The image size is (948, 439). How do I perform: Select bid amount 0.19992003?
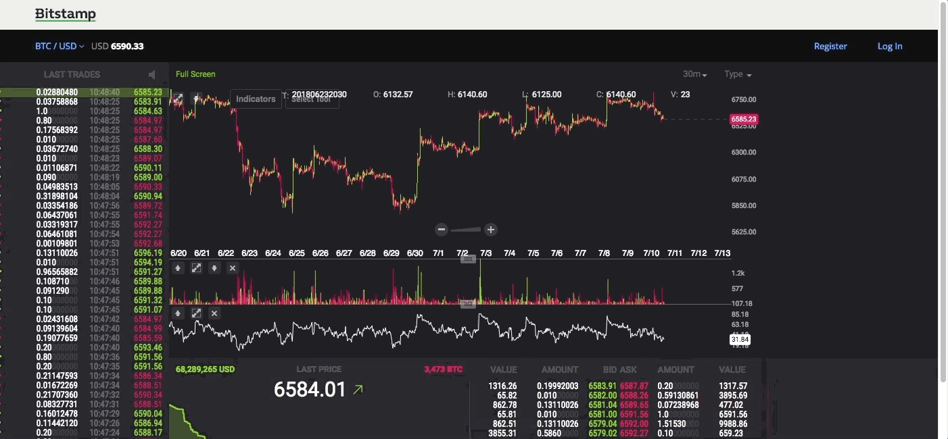[558, 386]
